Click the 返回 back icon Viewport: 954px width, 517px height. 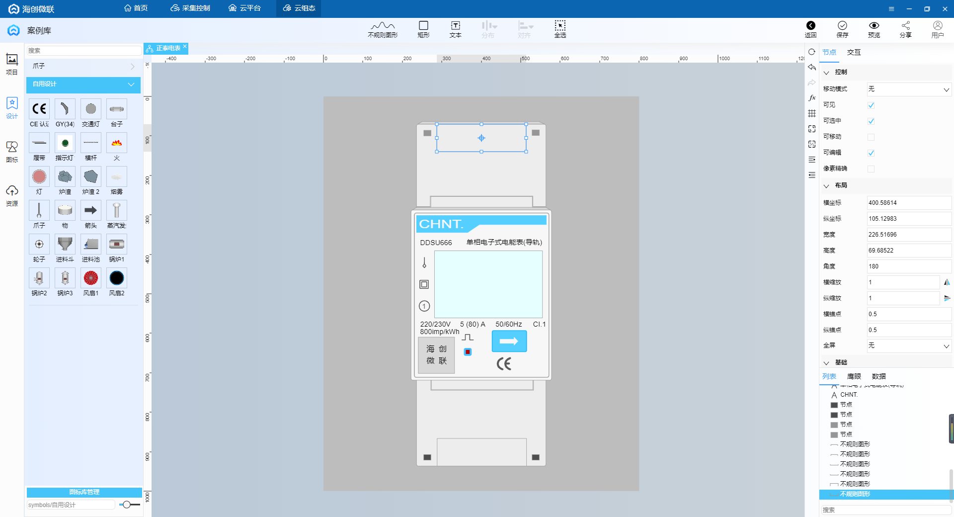810,29
